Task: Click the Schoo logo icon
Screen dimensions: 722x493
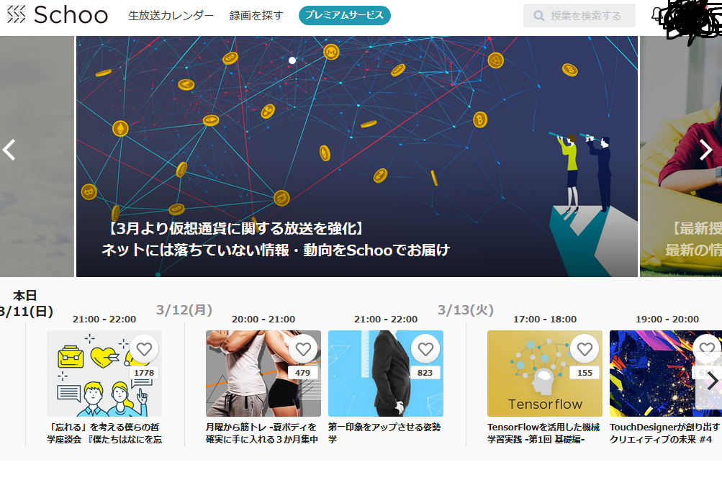Action: 17,14
